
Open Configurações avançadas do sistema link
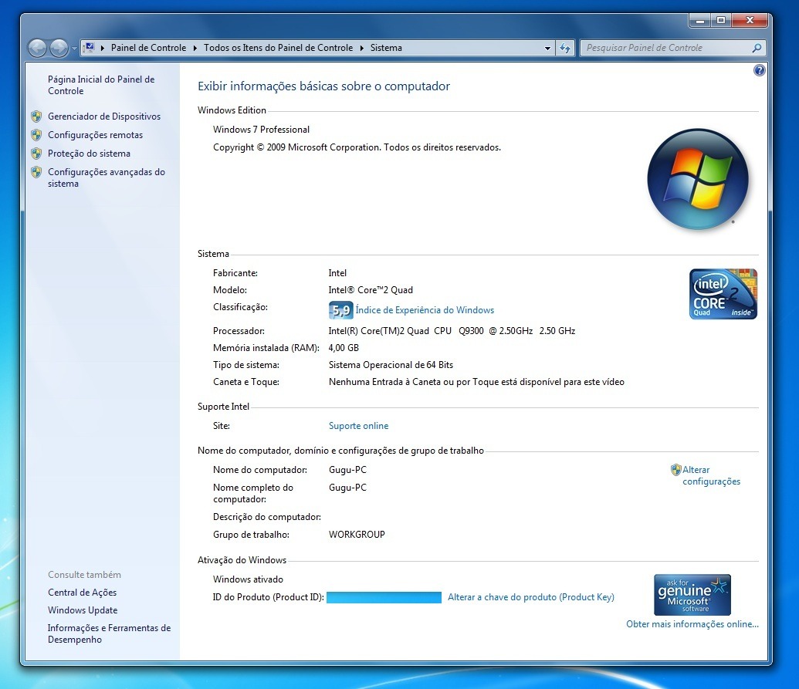[x=107, y=177]
